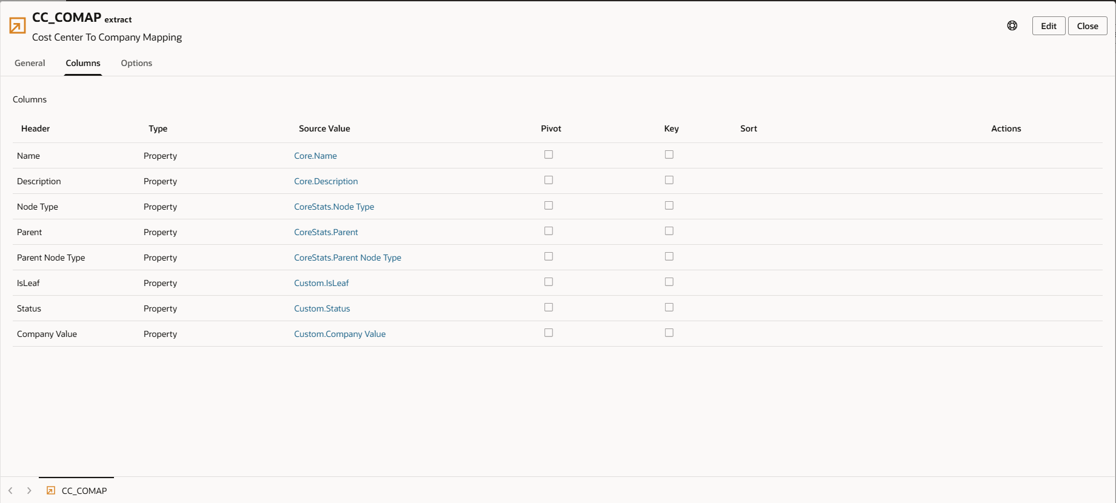Screen dimensions: 1116x503
Task: Open Edit mode for the extract
Action: (x=1049, y=26)
